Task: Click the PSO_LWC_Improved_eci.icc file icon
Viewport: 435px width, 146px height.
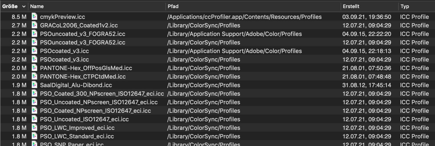Action: click(35, 128)
